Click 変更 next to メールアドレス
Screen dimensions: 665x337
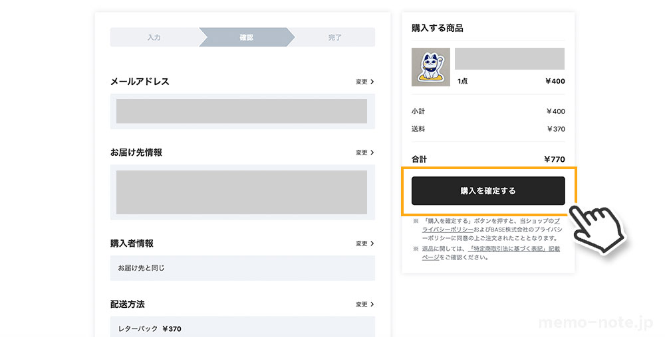362,82
